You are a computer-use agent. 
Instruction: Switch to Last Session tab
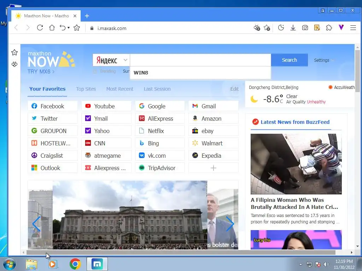(x=157, y=89)
